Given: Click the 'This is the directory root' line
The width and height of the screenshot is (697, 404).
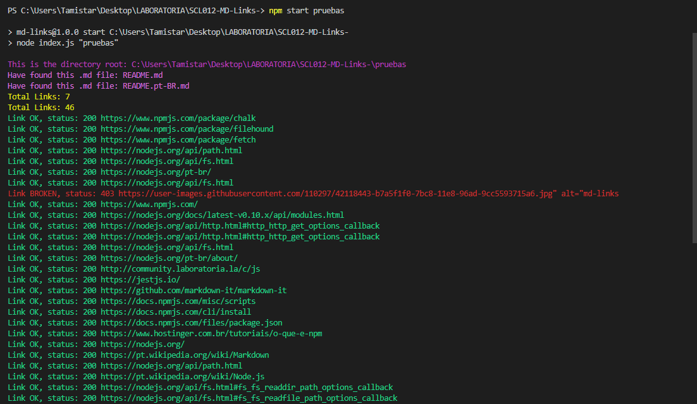Looking at the screenshot, I should coord(207,65).
